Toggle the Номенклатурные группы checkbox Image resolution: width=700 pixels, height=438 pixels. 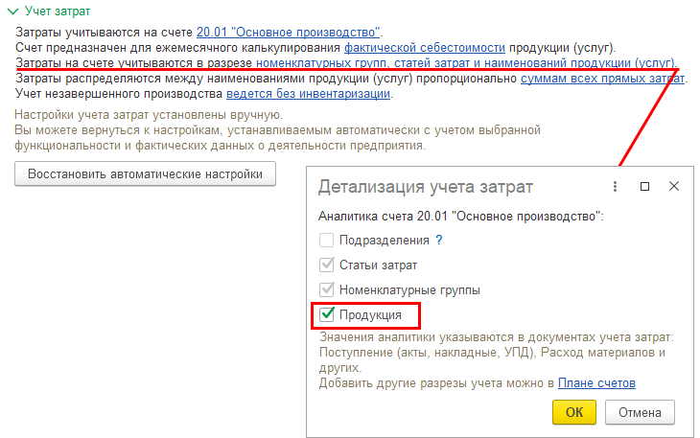(x=326, y=289)
